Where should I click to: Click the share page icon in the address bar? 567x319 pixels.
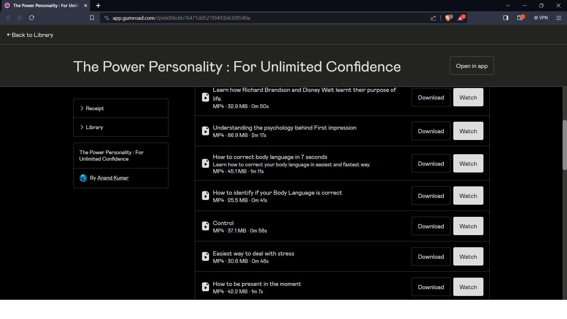[x=433, y=18]
